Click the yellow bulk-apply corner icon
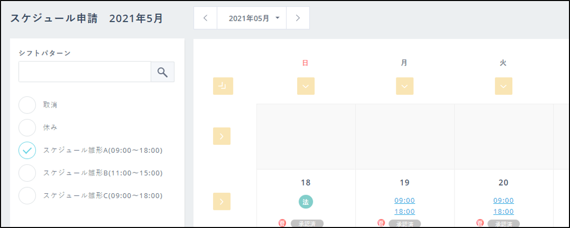This screenshot has height=228, width=570. (x=223, y=86)
